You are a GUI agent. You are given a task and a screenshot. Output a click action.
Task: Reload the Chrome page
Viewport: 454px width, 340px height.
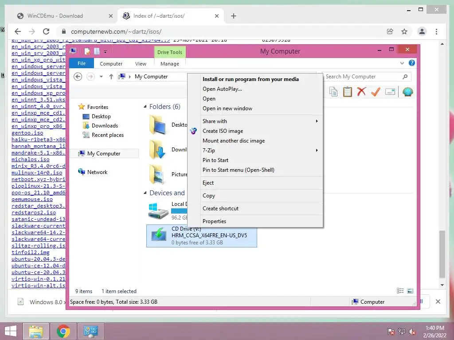click(x=46, y=31)
